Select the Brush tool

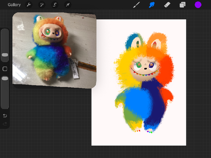pyautogui.click(x=136, y=5)
